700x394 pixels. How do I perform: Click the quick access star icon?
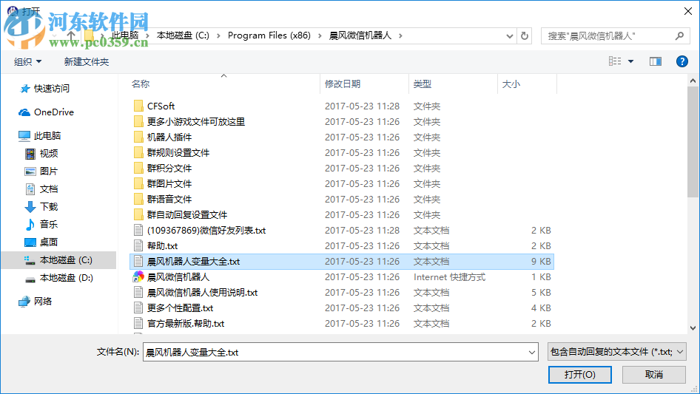click(25, 89)
